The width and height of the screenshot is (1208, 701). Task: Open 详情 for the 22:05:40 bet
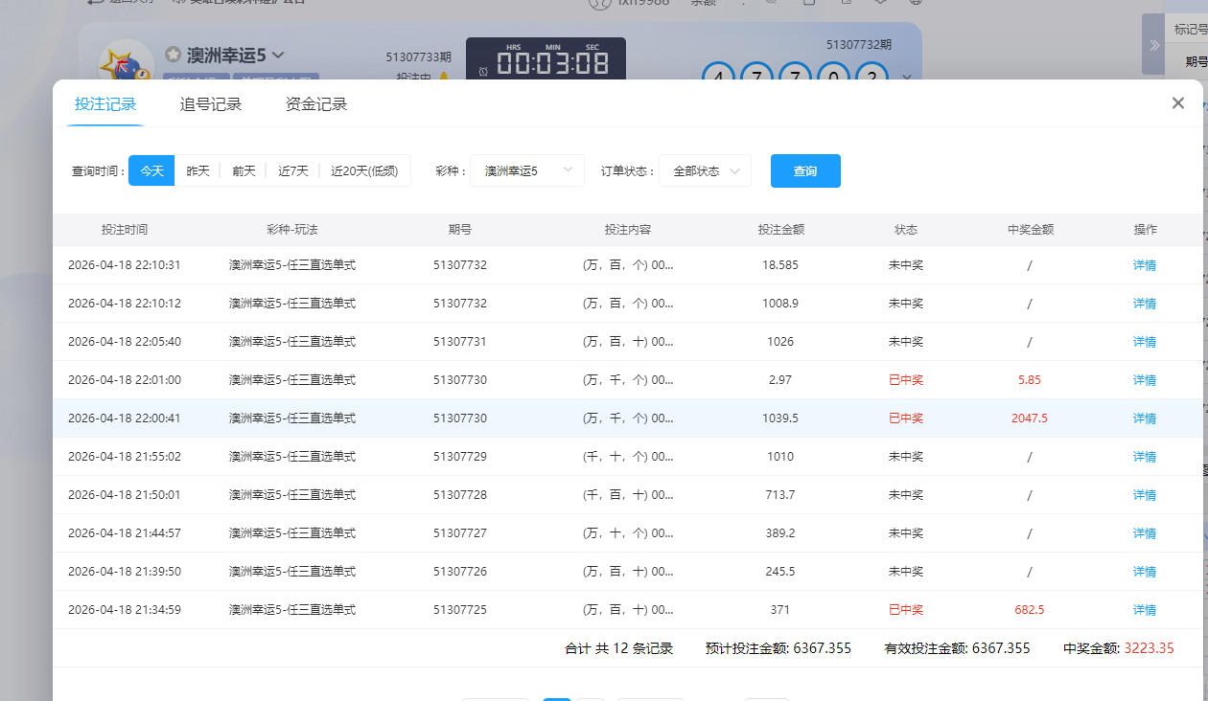point(1145,342)
